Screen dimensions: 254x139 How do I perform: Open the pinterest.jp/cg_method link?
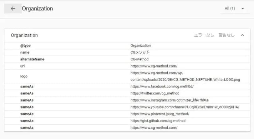[x=160, y=114]
